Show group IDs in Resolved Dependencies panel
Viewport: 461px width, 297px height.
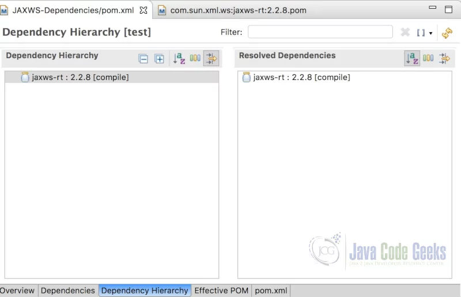click(x=428, y=58)
